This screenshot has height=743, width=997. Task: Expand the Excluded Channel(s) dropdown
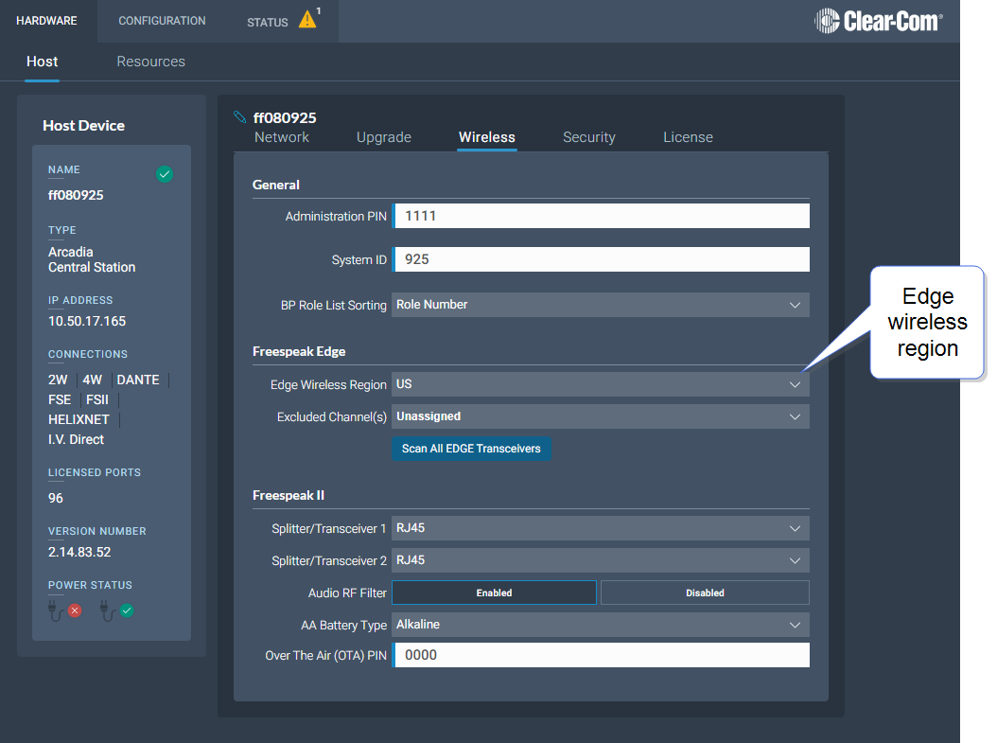coord(601,416)
